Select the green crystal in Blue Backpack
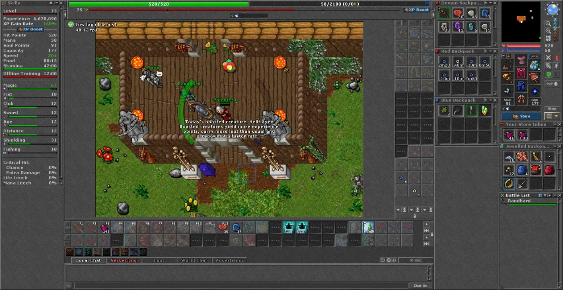This screenshot has width=563, height=290. coord(485,110)
